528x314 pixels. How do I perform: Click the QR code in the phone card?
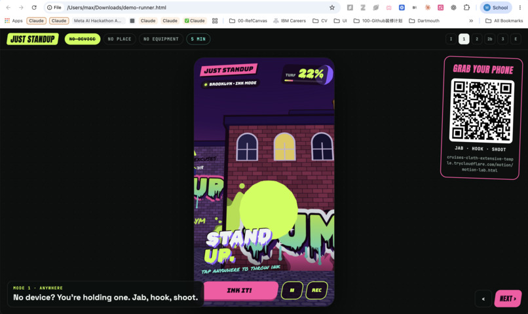tap(482, 111)
